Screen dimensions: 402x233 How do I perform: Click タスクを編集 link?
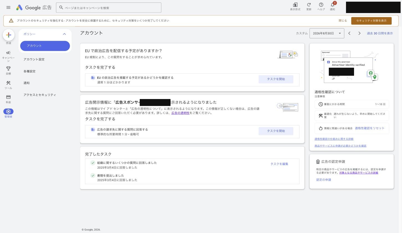click(x=279, y=164)
